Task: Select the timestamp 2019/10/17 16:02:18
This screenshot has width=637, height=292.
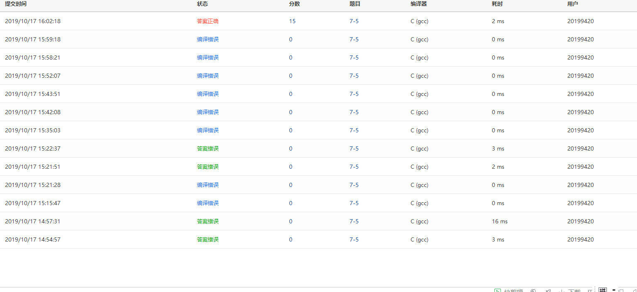Action: (x=33, y=21)
